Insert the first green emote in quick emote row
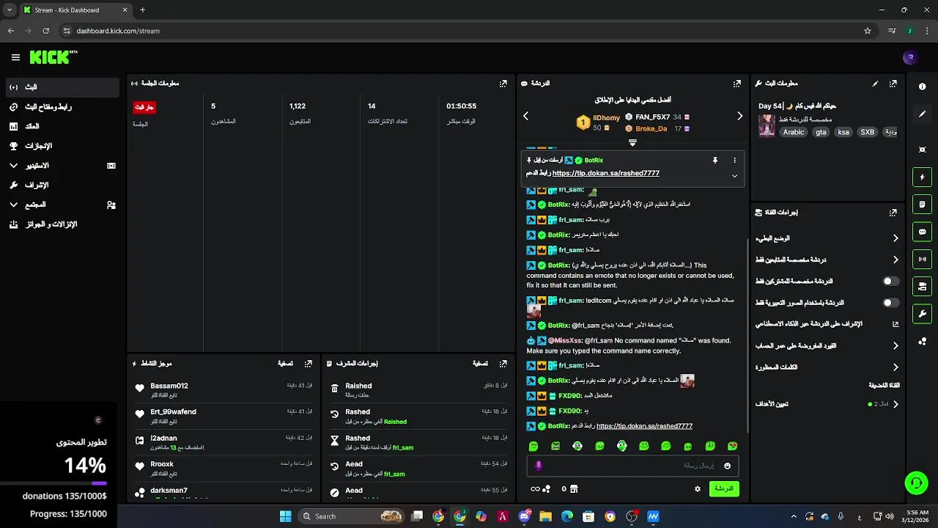 pyautogui.click(x=533, y=446)
